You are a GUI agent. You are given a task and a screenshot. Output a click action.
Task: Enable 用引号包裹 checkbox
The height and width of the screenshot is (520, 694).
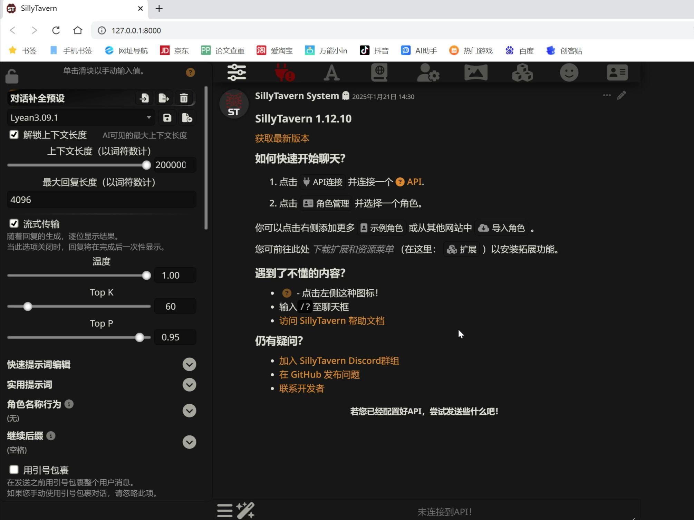[x=14, y=470]
